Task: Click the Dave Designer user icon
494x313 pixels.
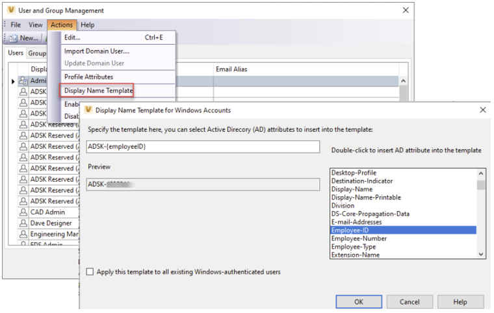Action: click(23, 223)
